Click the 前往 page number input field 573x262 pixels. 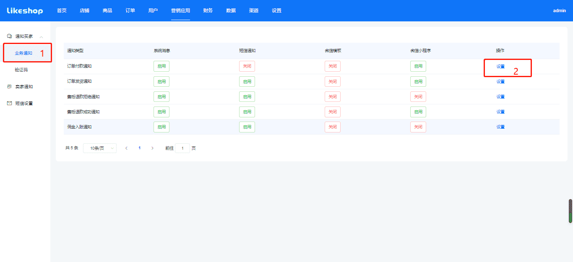tap(182, 148)
